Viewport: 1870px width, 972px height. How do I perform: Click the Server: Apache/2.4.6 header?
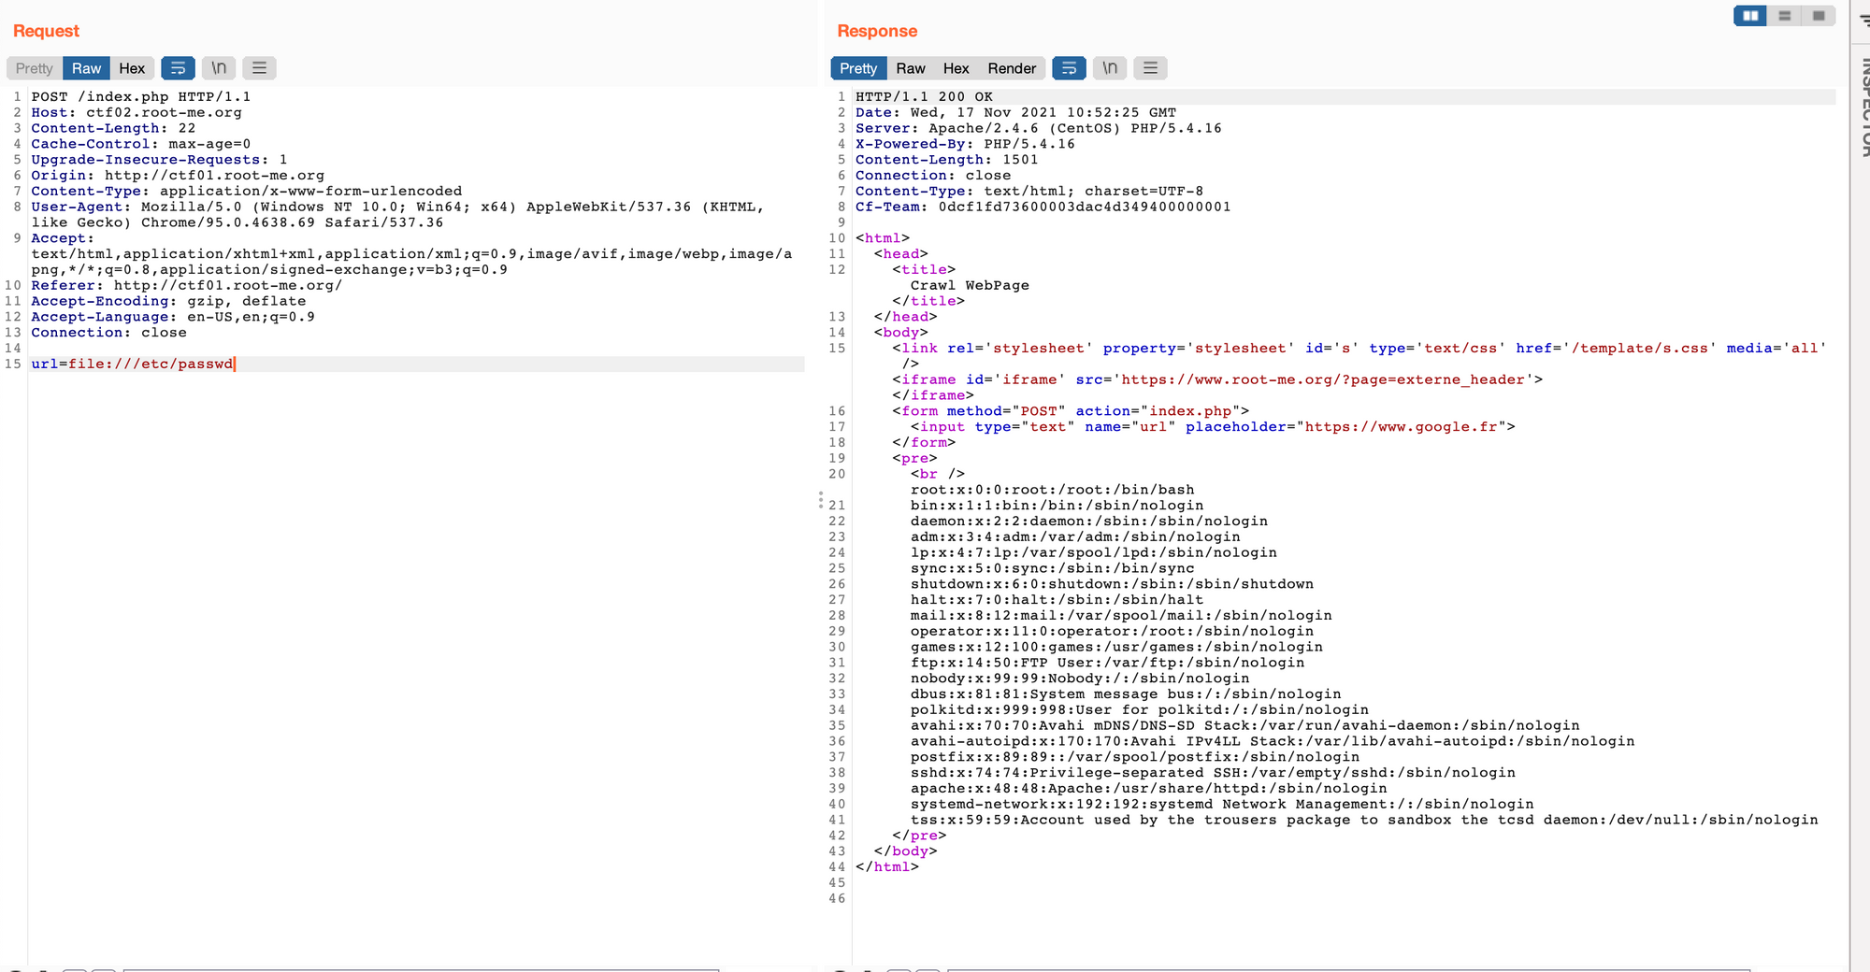[x=1038, y=128]
